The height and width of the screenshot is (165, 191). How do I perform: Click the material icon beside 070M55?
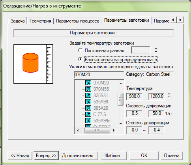coord(88,89)
